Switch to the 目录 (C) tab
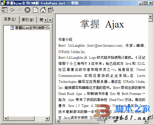The image size is (154, 125). click(10, 19)
